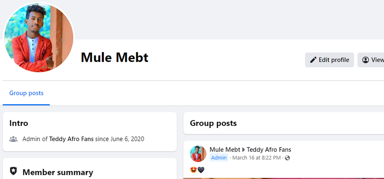384x179 pixels.
Task: Click Mule Mebt author name on the post
Action: pos(225,150)
